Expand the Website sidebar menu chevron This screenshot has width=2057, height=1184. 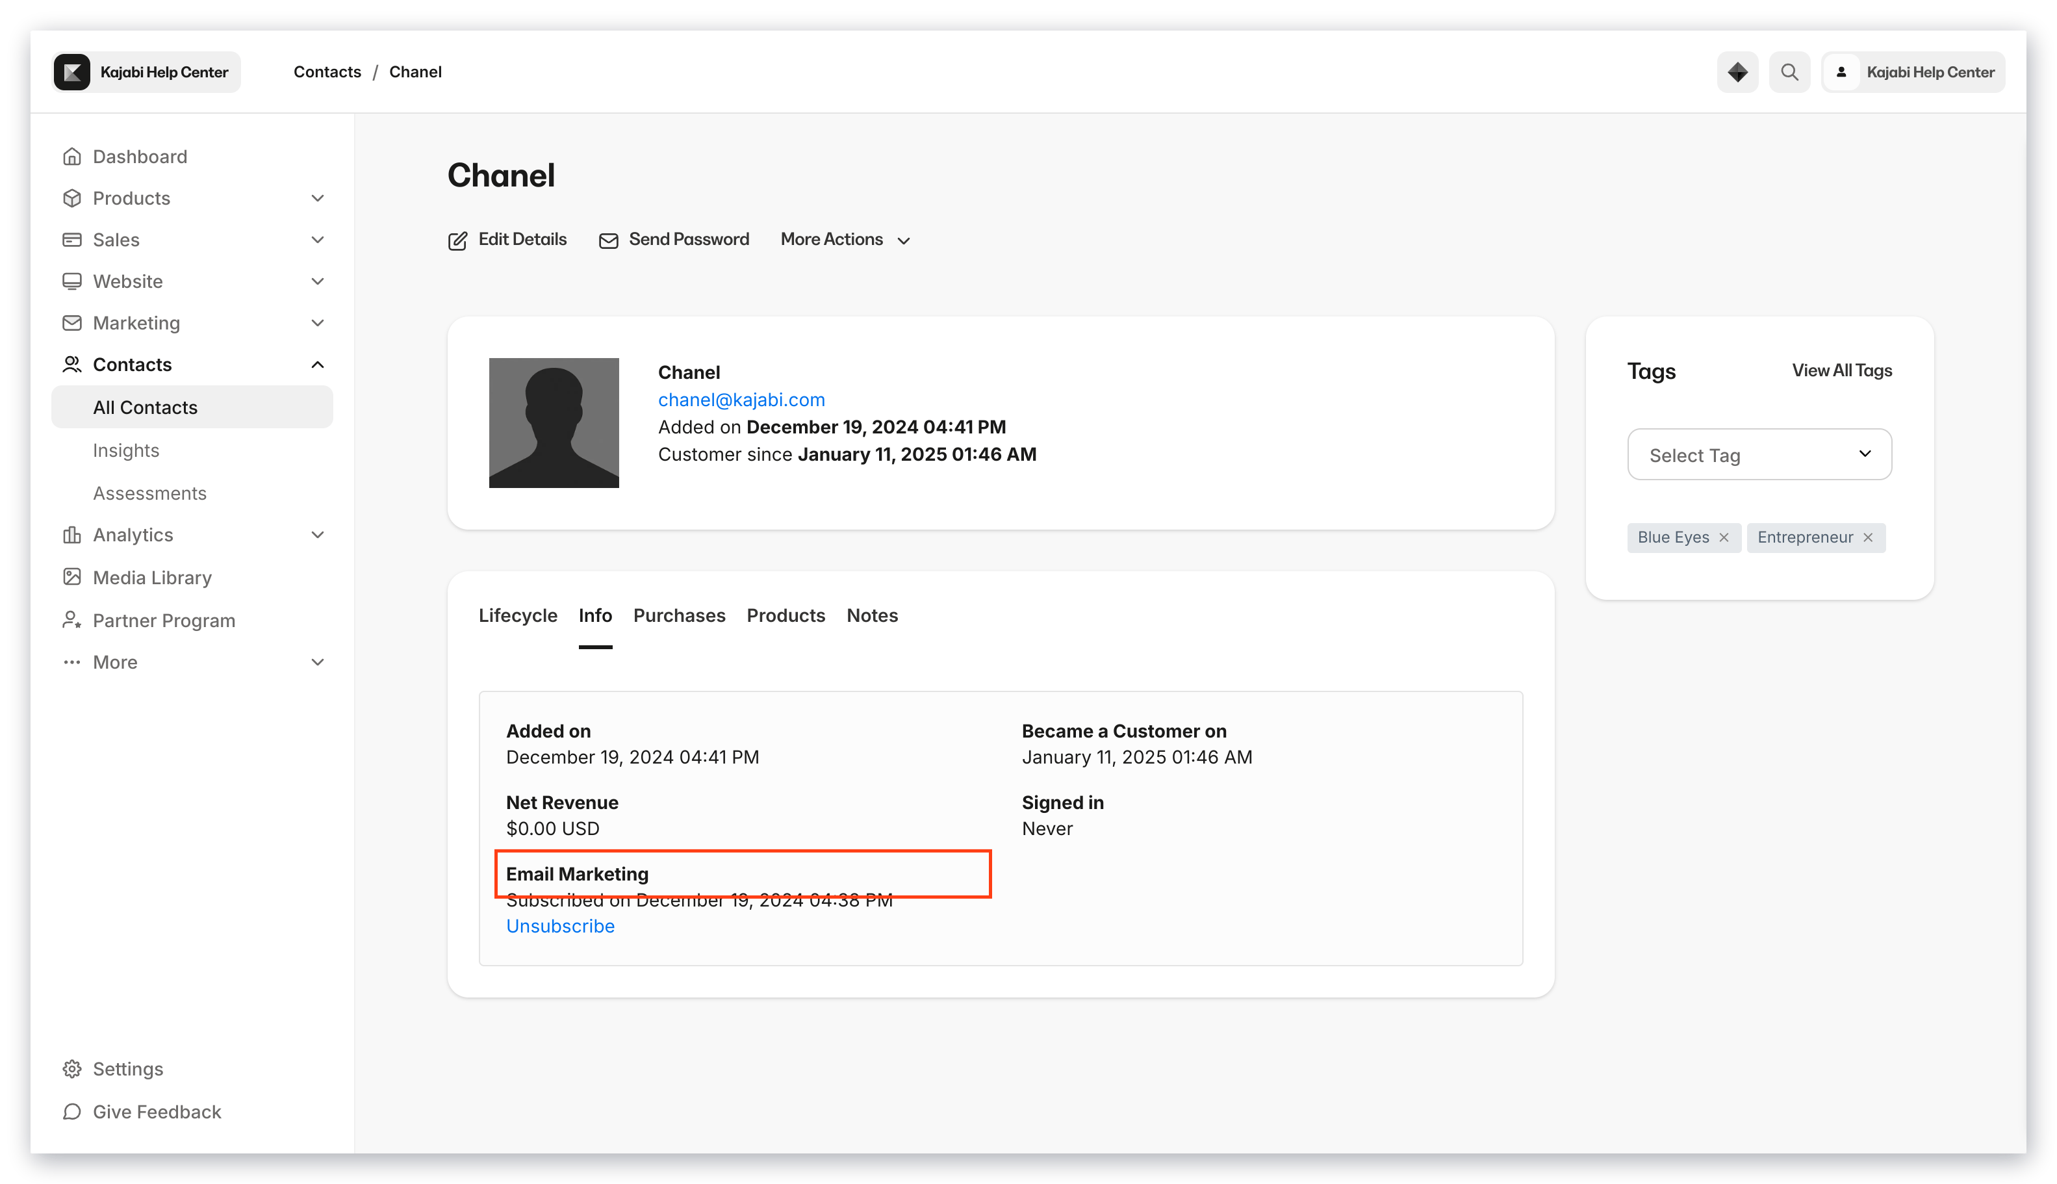(x=317, y=281)
